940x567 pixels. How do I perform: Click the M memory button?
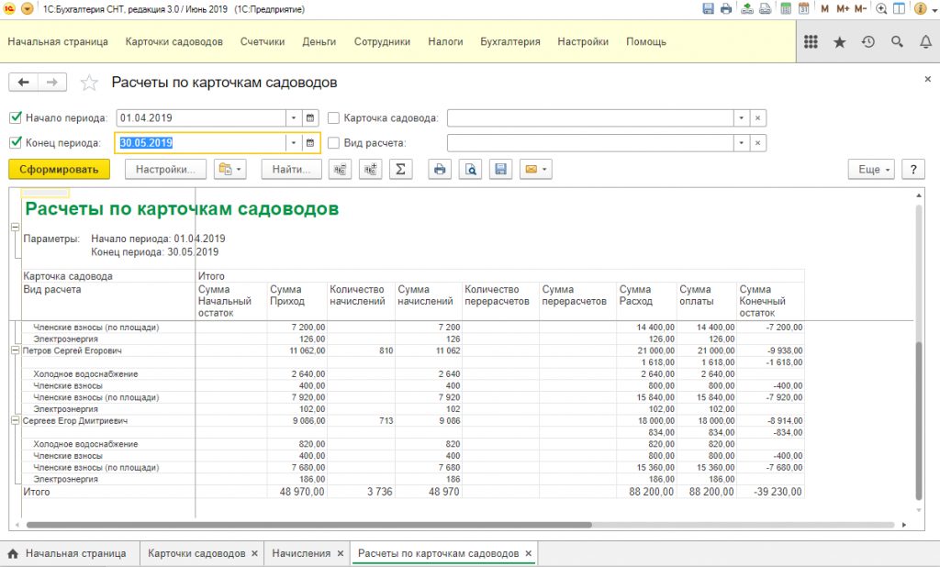tap(825, 9)
